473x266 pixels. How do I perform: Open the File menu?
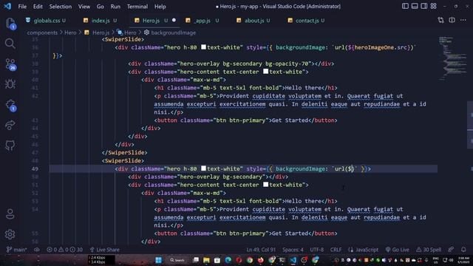[22, 7]
